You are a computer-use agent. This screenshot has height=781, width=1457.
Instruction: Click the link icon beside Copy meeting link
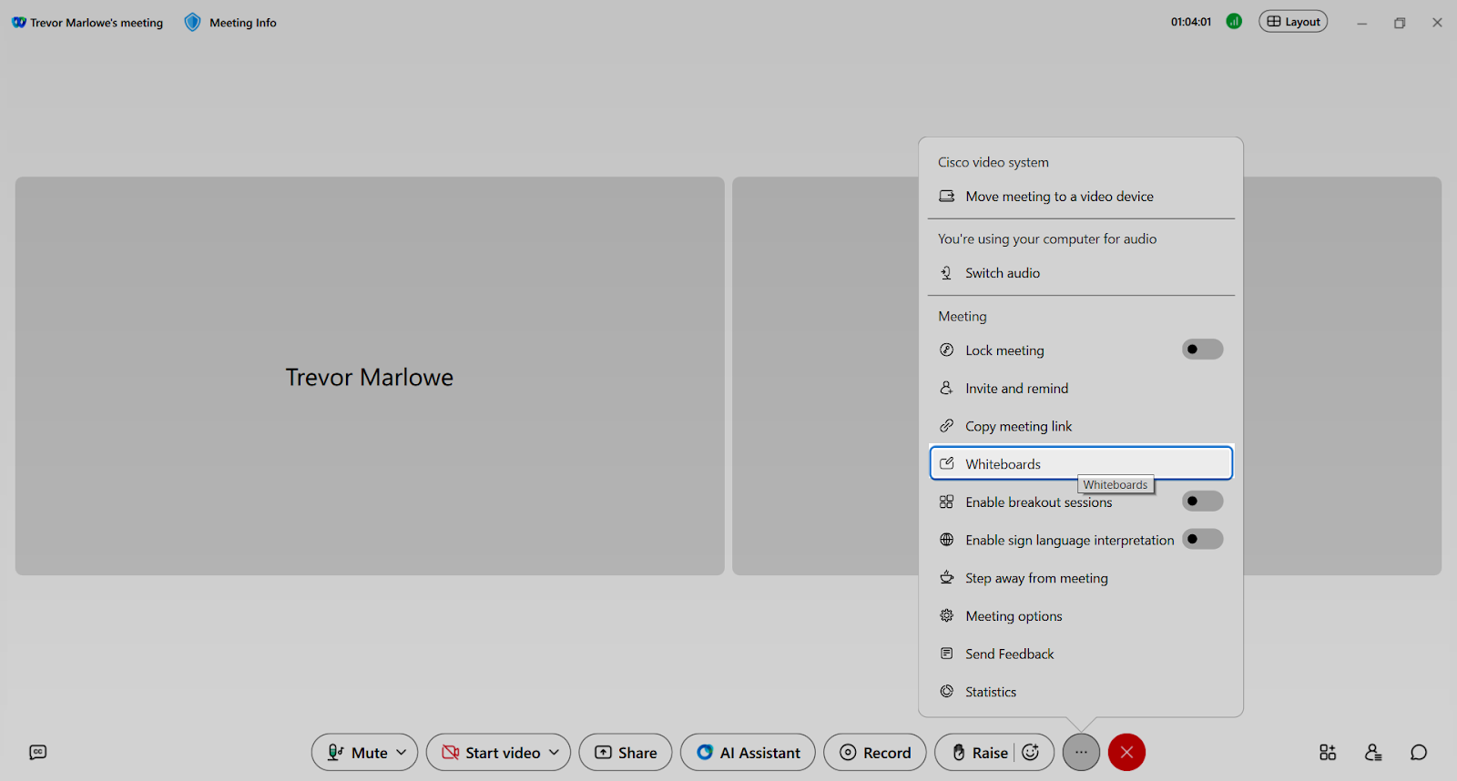(x=947, y=426)
